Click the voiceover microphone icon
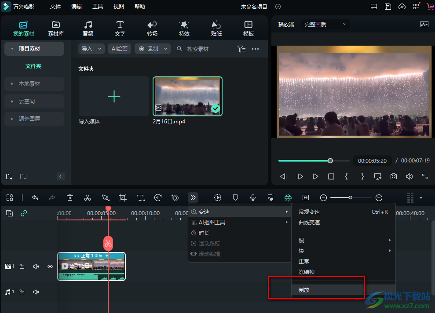 pos(253,198)
